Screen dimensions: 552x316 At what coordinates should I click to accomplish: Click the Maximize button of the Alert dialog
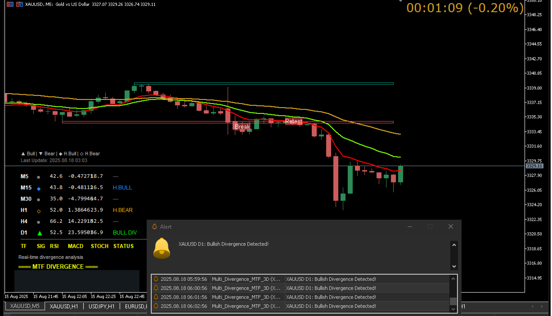click(430, 226)
